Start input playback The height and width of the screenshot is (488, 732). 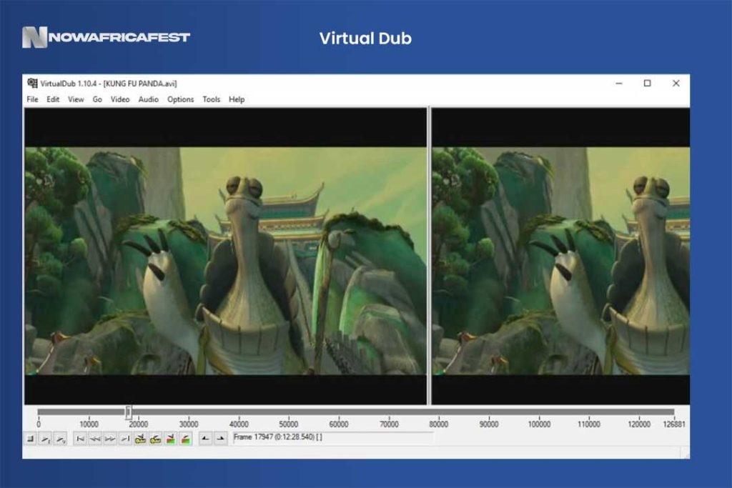tap(45, 439)
